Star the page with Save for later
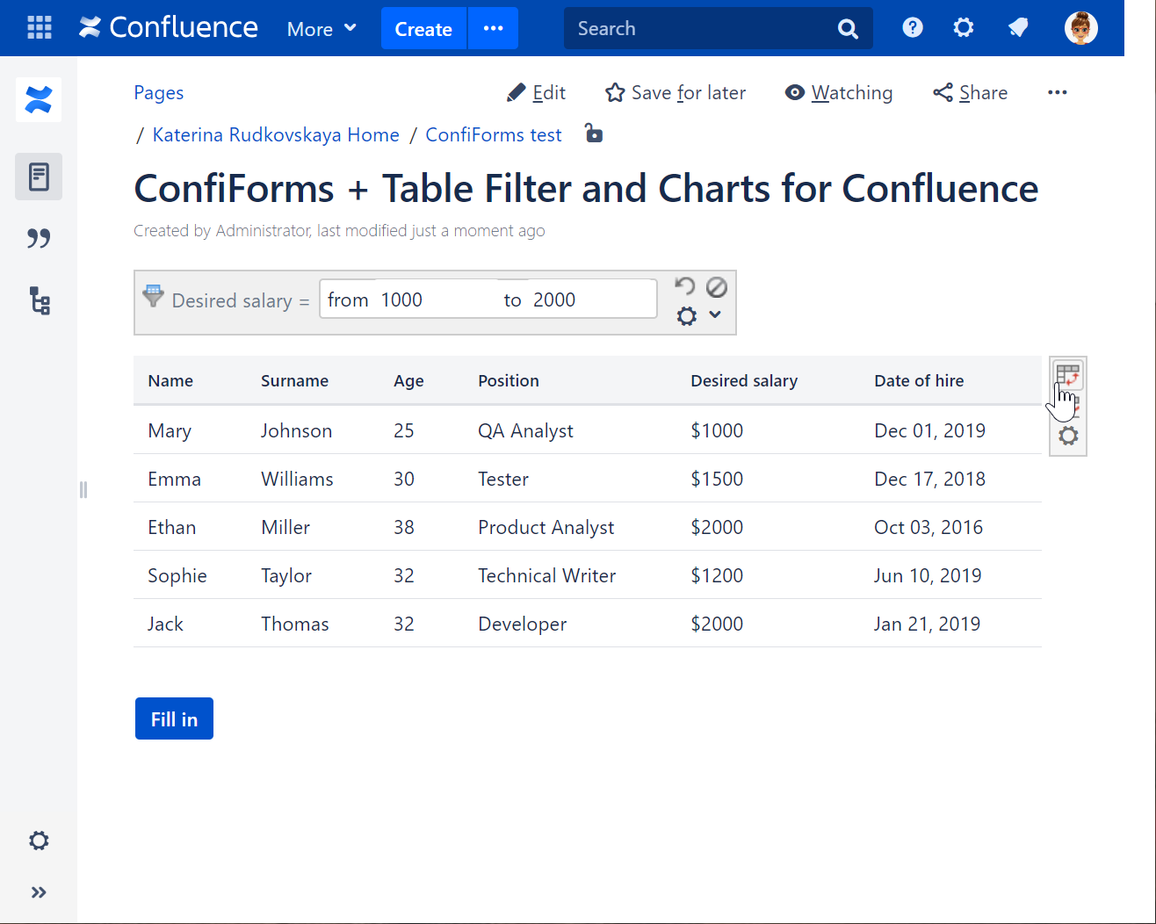 click(615, 92)
